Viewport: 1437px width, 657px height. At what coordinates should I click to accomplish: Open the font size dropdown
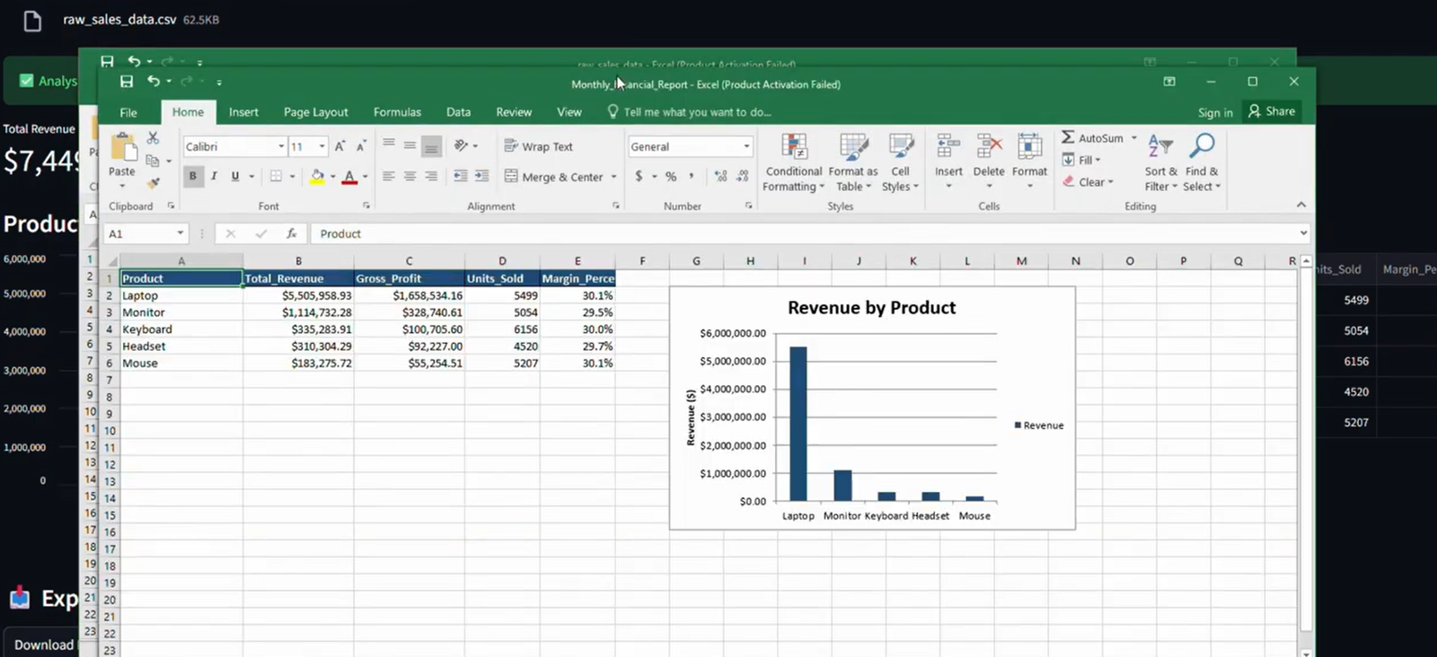tap(322, 146)
